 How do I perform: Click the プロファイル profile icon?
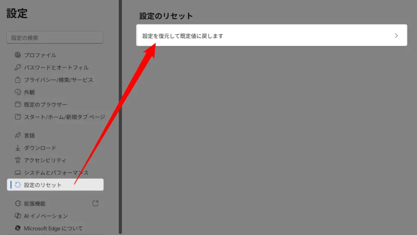pyautogui.click(x=18, y=55)
